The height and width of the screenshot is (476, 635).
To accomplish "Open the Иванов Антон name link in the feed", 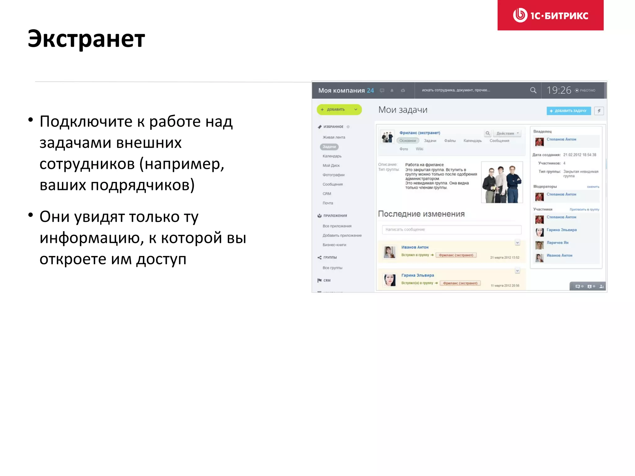I will point(415,247).
